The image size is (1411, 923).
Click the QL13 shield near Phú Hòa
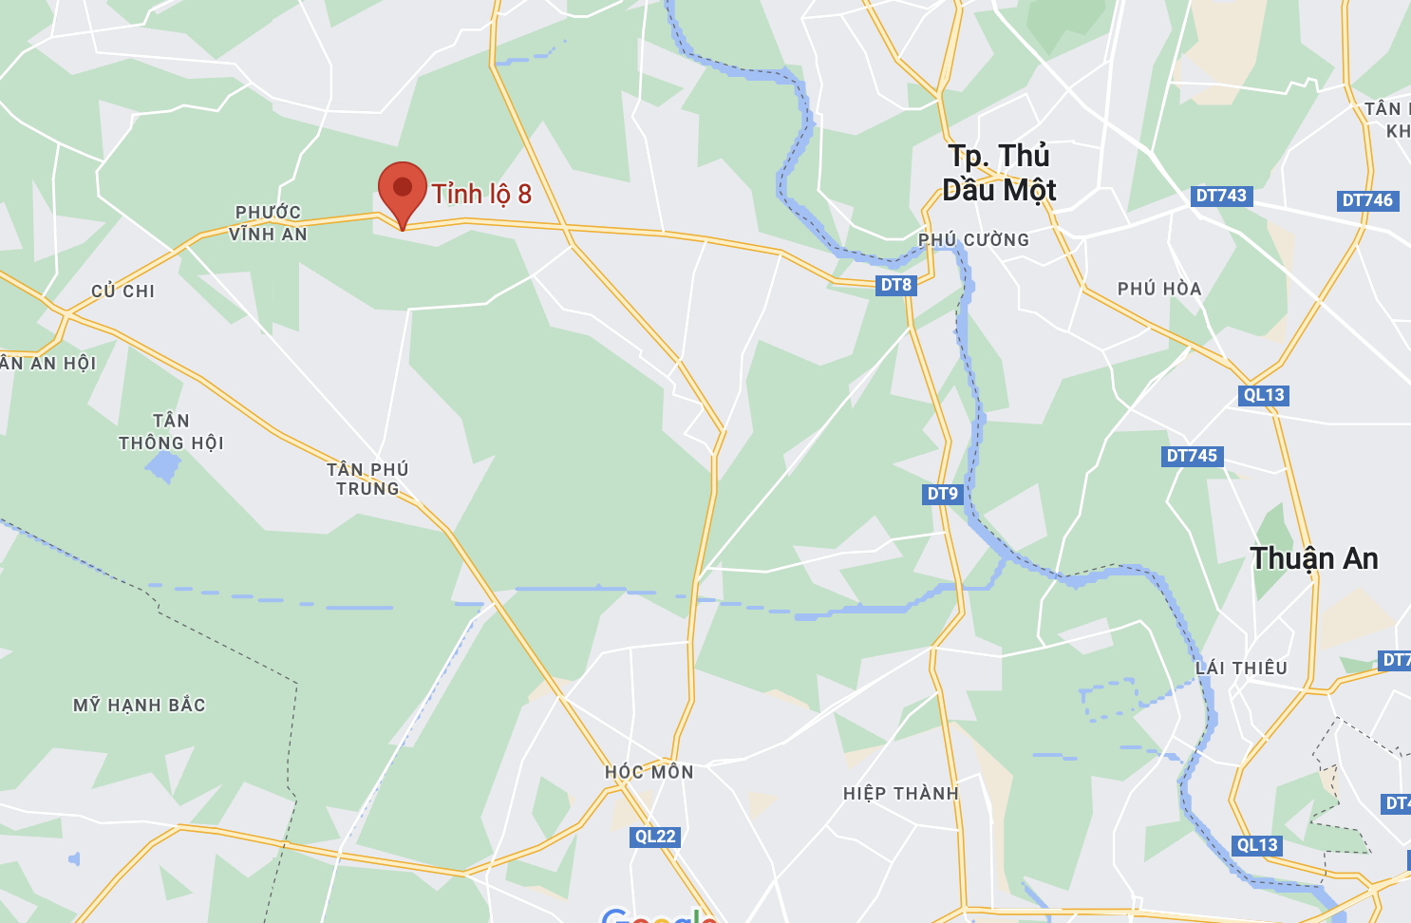click(x=1264, y=395)
